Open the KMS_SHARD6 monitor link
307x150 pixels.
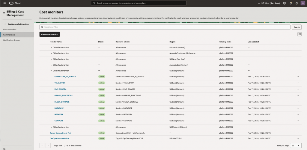pyautogui.click(x=61, y=89)
